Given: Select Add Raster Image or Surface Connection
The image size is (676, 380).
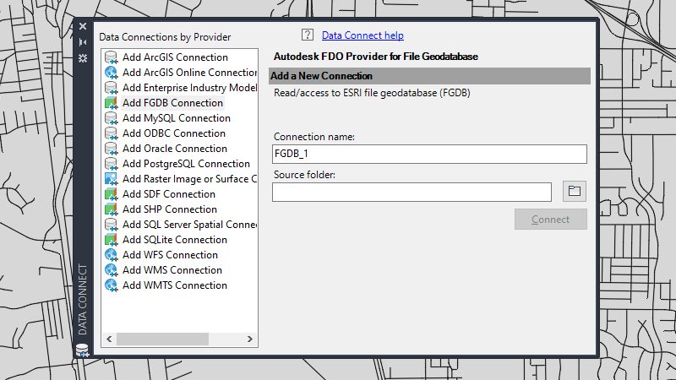Looking at the screenshot, I should point(189,179).
